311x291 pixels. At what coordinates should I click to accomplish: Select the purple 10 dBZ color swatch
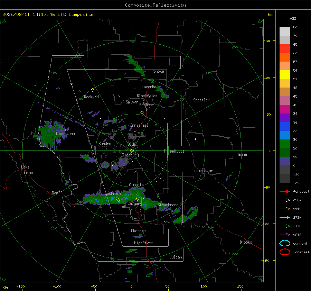click(x=285, y=161)
